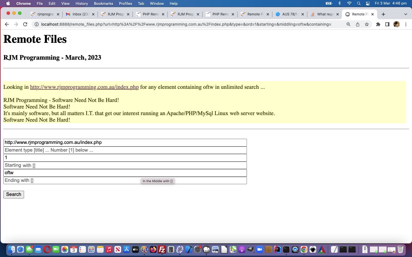View site information icon before the URL

(37, 24)
